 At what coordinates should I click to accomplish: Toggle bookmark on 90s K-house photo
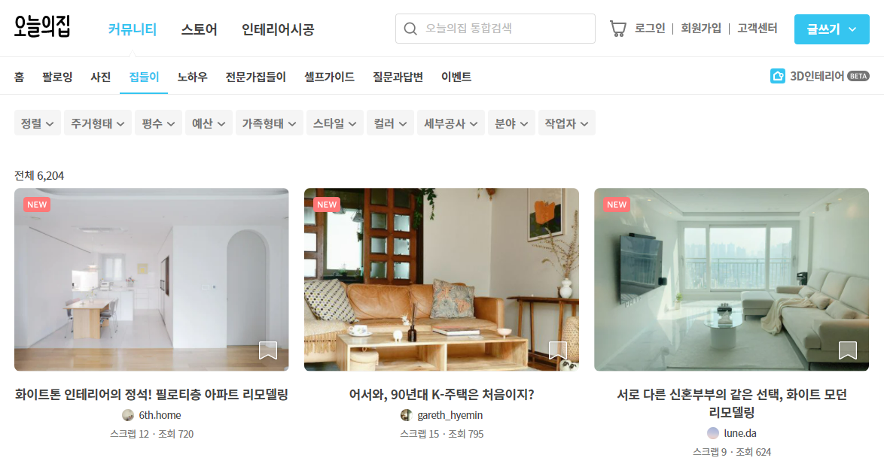pos(557,350)
